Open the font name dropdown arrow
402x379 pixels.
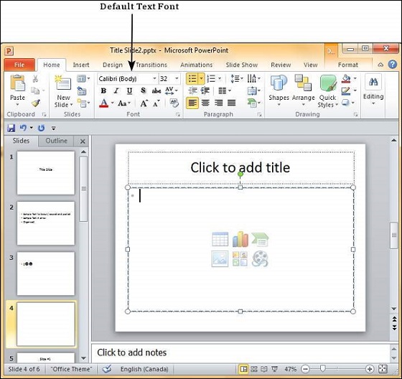click(x=154, y=78)
